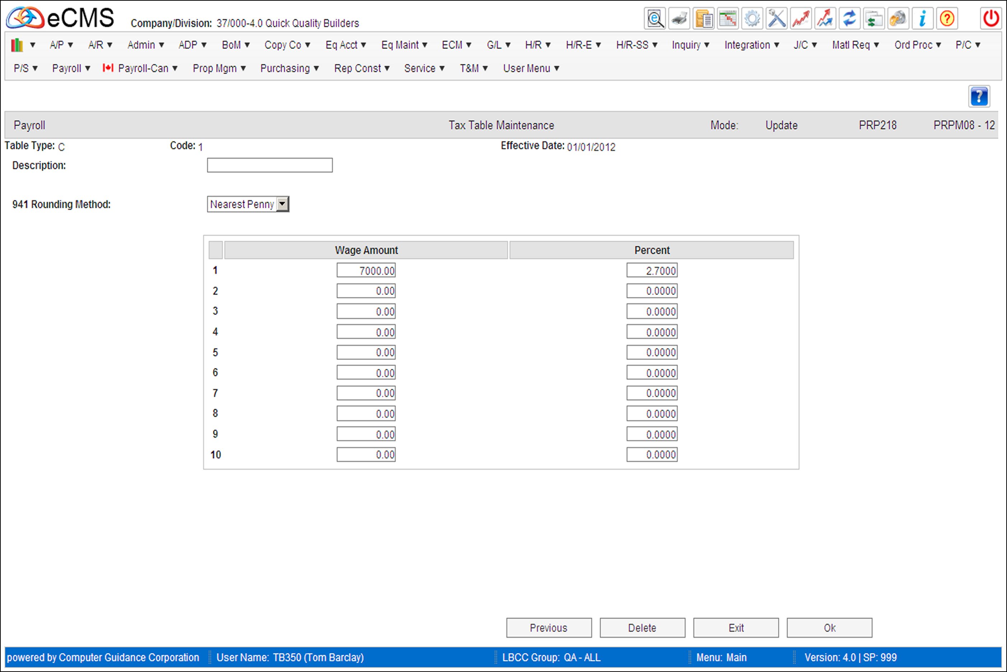
Task: Click the gear settings icon
Action: [x=752, y=19]
